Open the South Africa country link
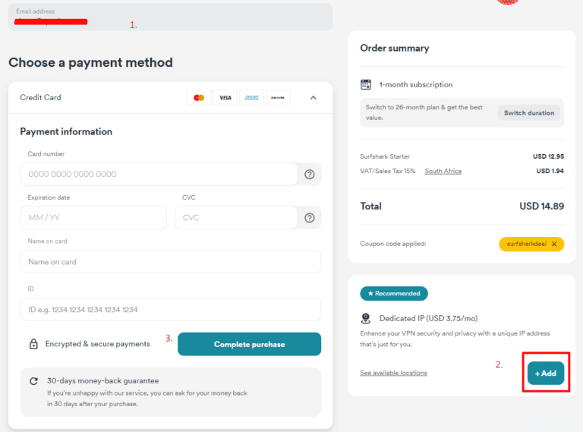The height and width of the screenshot is (432, 583). (x=443, y=171)
